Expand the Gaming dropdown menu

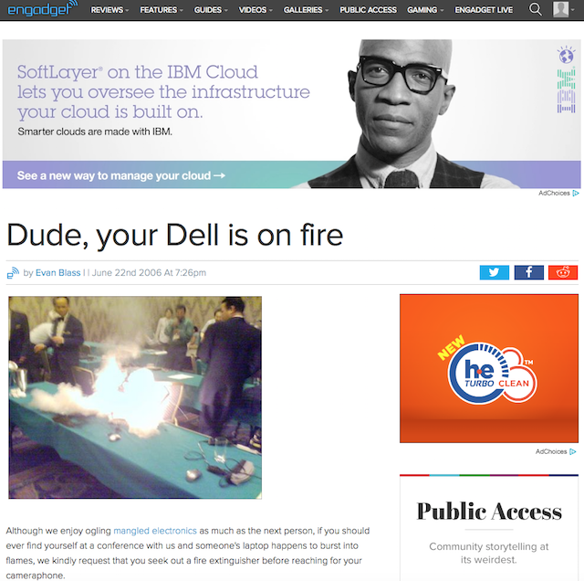425,10
